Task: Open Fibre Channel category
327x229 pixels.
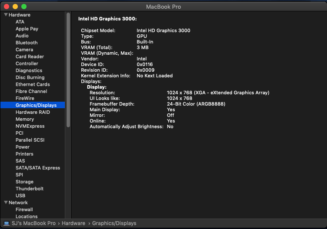Action: 31,91
